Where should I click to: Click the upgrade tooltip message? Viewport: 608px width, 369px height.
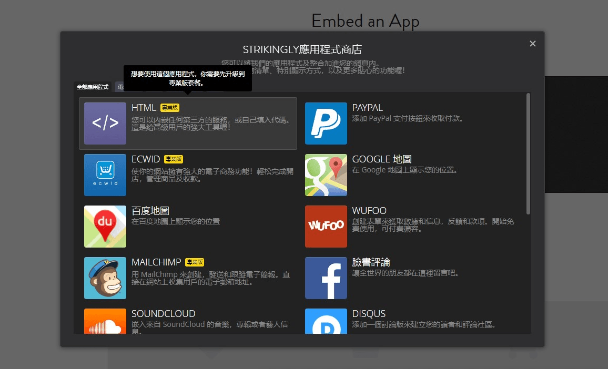(x=188, y=77)
